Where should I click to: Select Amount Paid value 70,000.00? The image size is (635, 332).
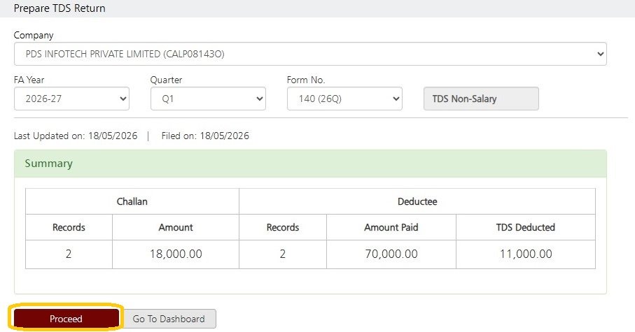tap(391, 254)
